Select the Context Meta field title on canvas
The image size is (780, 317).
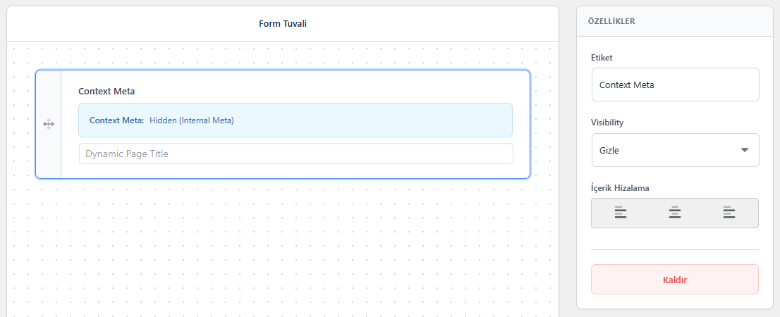(106, 92)
